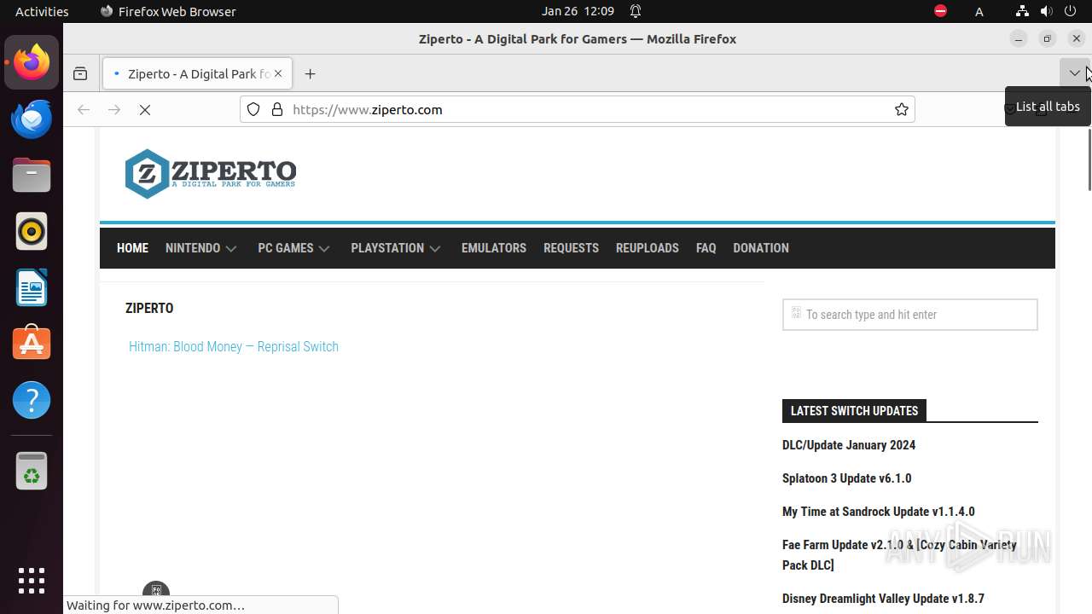Bookmark this page with star icon

(902, 109)
